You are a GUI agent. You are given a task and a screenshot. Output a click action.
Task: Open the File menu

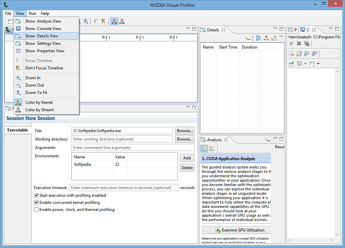pyautogui.click(x=8, y=13)
